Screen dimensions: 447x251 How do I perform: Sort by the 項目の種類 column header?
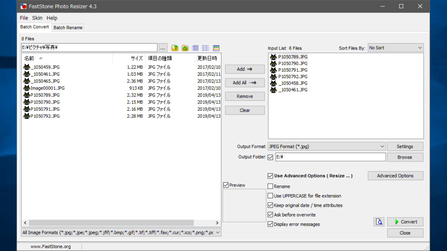(x=170, y=58)
